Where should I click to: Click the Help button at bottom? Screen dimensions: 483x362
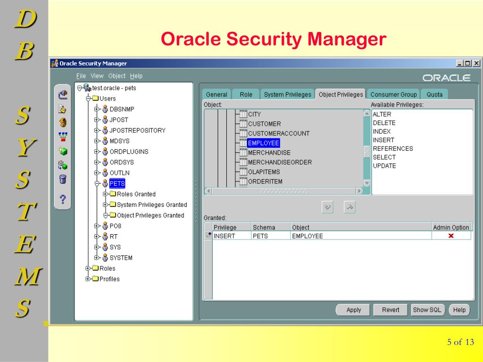click(459, 310)
